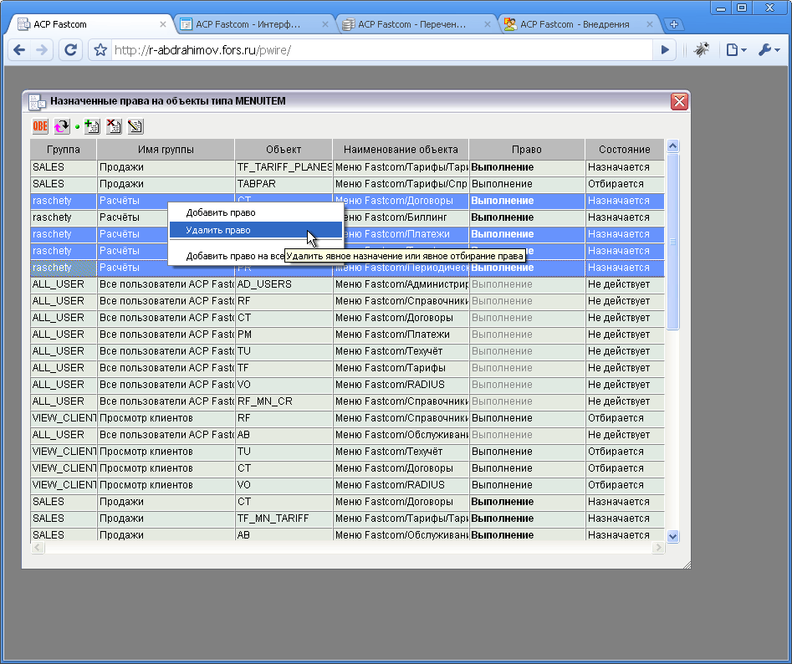Click Отбирается state in TABPAR row
The image size is (792, 664).
coord(625,184)
